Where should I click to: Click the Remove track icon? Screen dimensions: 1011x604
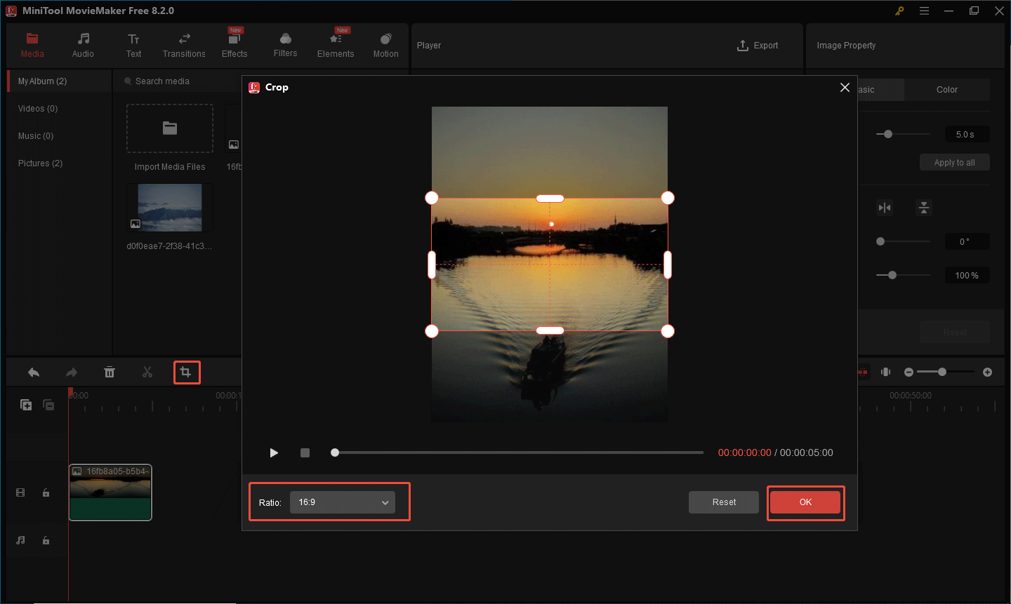click(49, 405)
